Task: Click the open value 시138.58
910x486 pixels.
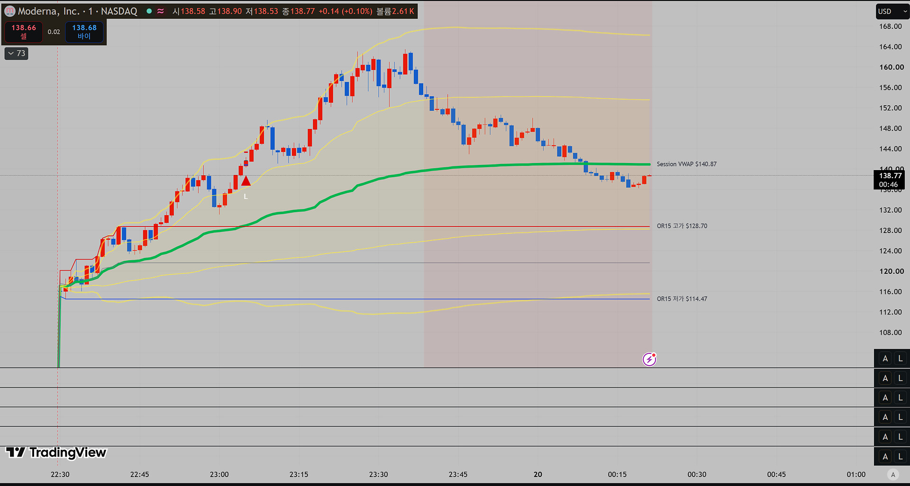Action: pyautogui.click(x=189, y=11)
